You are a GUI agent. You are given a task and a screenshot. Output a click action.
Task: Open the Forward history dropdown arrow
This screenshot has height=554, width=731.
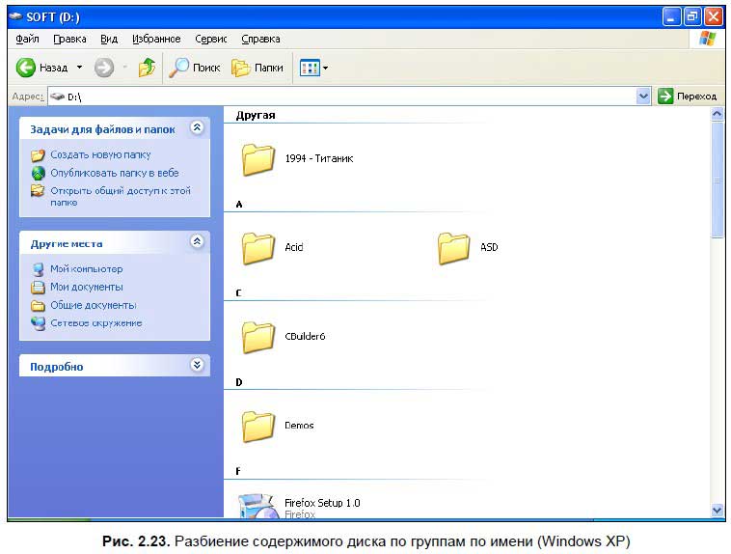click(x=125, y=68)
